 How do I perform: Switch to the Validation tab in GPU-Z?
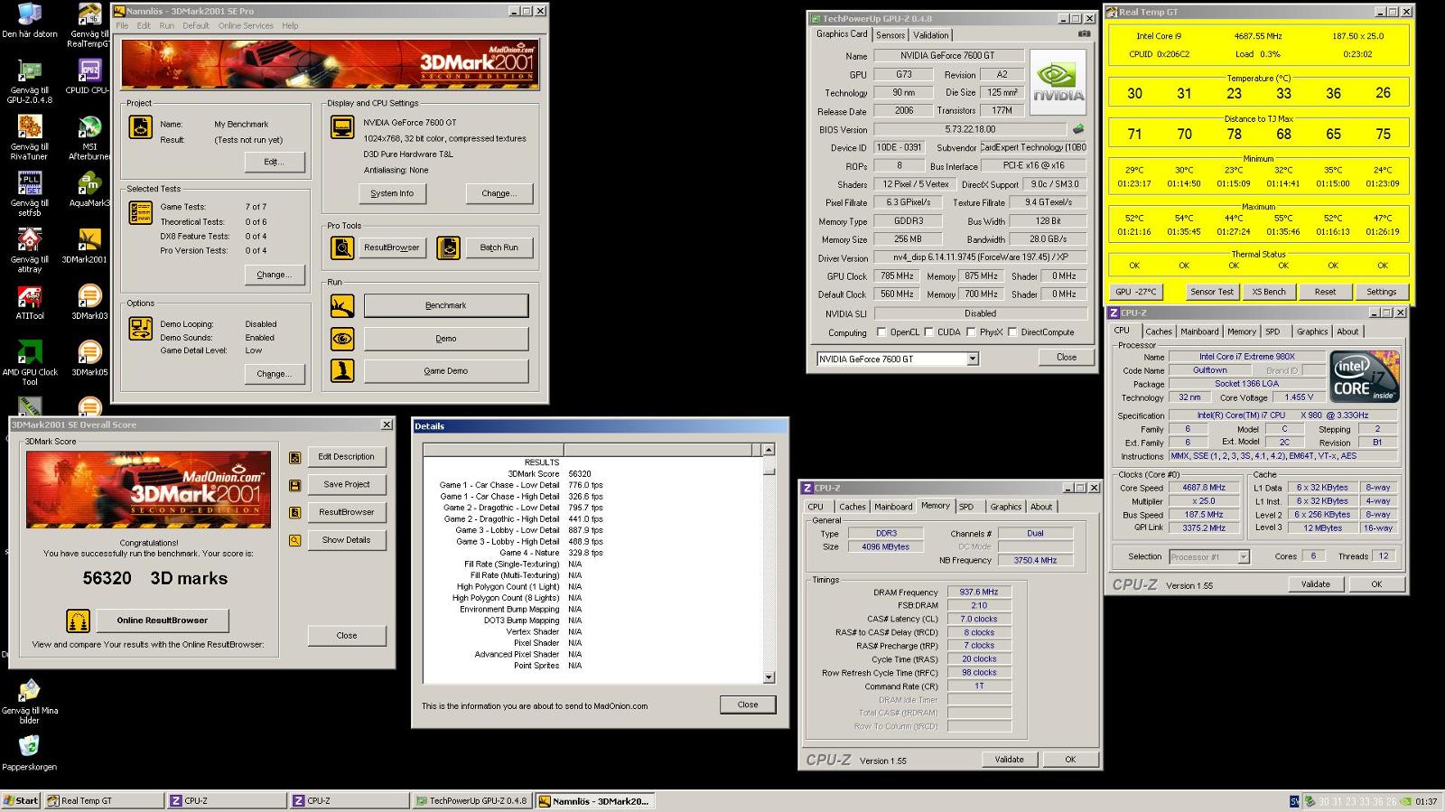[931, 35]
